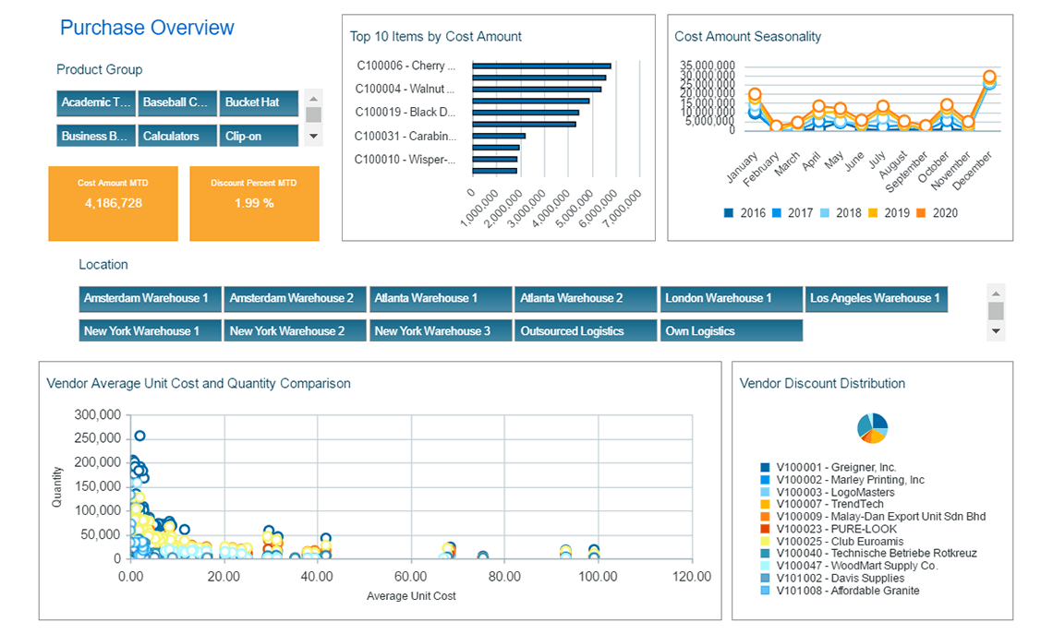Click the Cost Amount MTD KPI card
Image resolution: width=1053 pixels, height=634 pixels.
click(x=113, y=203)
